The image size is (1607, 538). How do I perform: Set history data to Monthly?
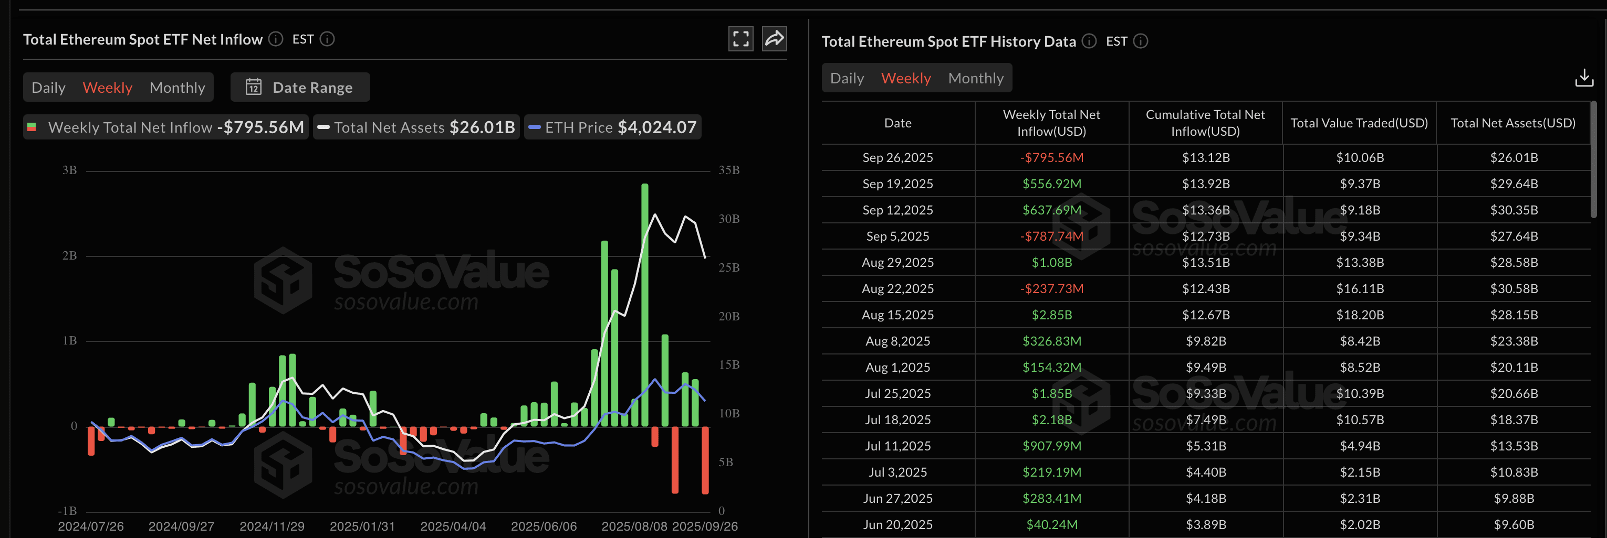tap(976, 78)
